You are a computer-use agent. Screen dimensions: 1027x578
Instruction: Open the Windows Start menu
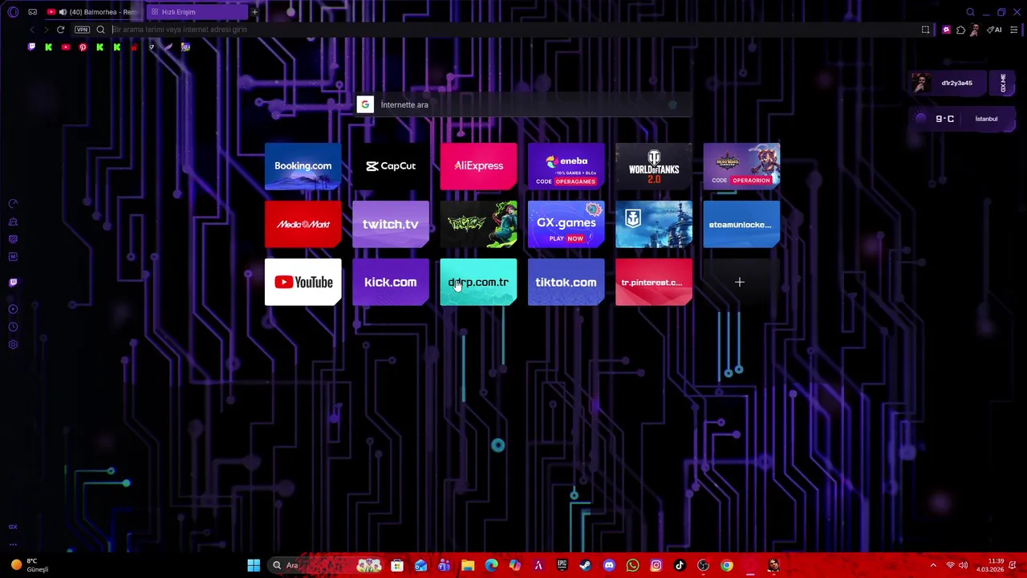254,566
